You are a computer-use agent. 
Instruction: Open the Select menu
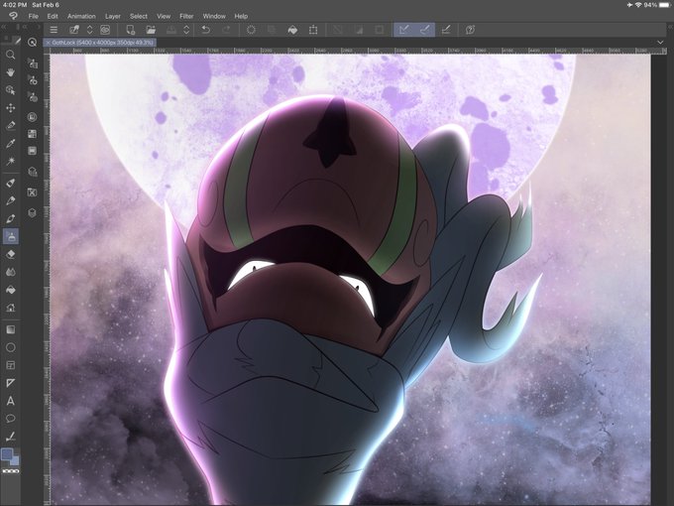[x=139, y=16]
